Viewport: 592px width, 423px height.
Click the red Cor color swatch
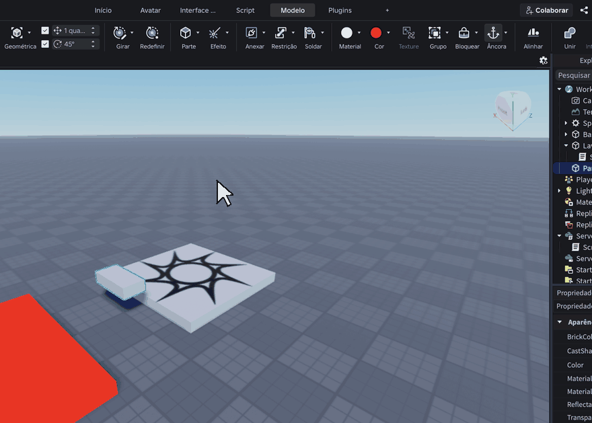(375, 33)
